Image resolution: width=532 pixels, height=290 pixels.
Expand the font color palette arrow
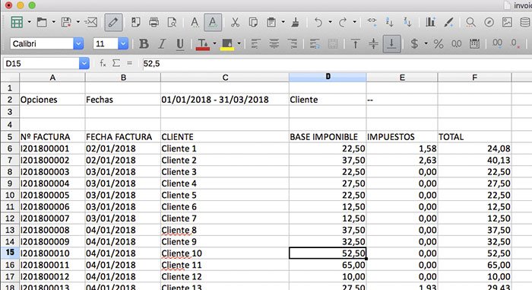coord(214,44)
